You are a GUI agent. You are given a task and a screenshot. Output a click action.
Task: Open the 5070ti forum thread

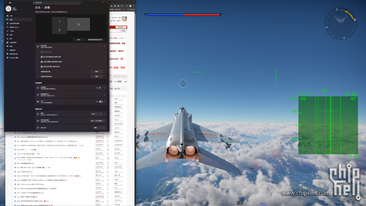tap(31, 193)
